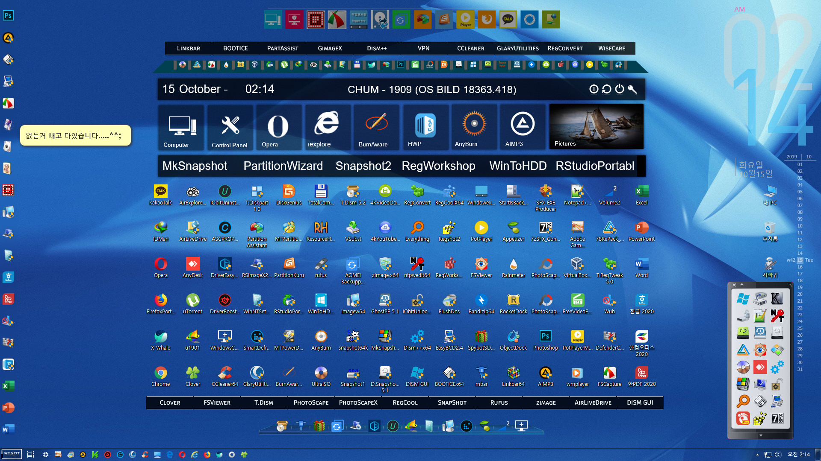Click the power-off icon in info bar

(x=620, y=89)
